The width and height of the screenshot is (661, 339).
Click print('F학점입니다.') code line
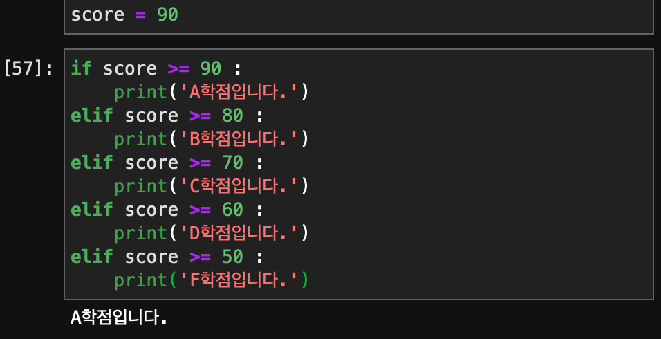point(212,280)
